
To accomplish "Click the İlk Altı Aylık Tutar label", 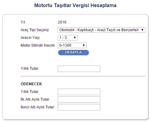I will pyautogui.click(x=35, y=99).
